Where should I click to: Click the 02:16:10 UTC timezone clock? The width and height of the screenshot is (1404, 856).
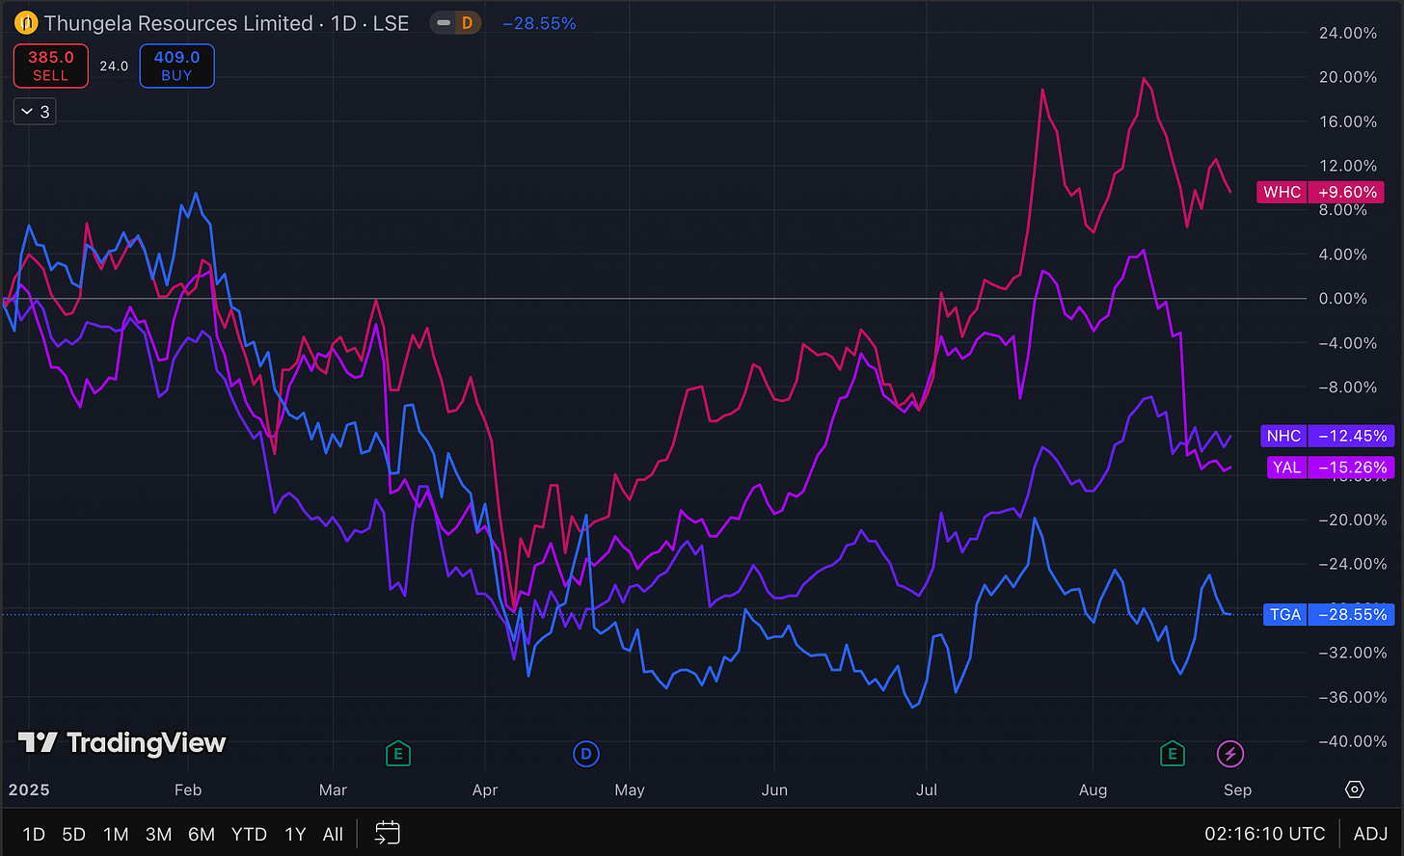tap(1264, 834)
